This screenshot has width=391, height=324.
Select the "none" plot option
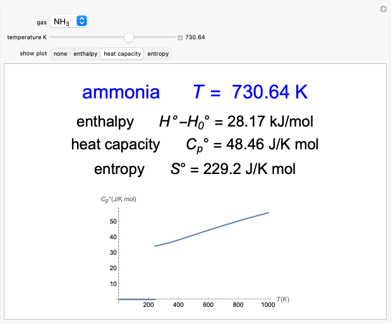60,54
